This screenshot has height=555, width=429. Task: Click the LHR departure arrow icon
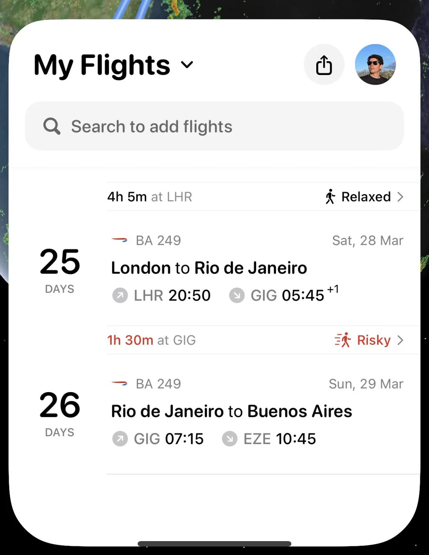tap(120, 296)
